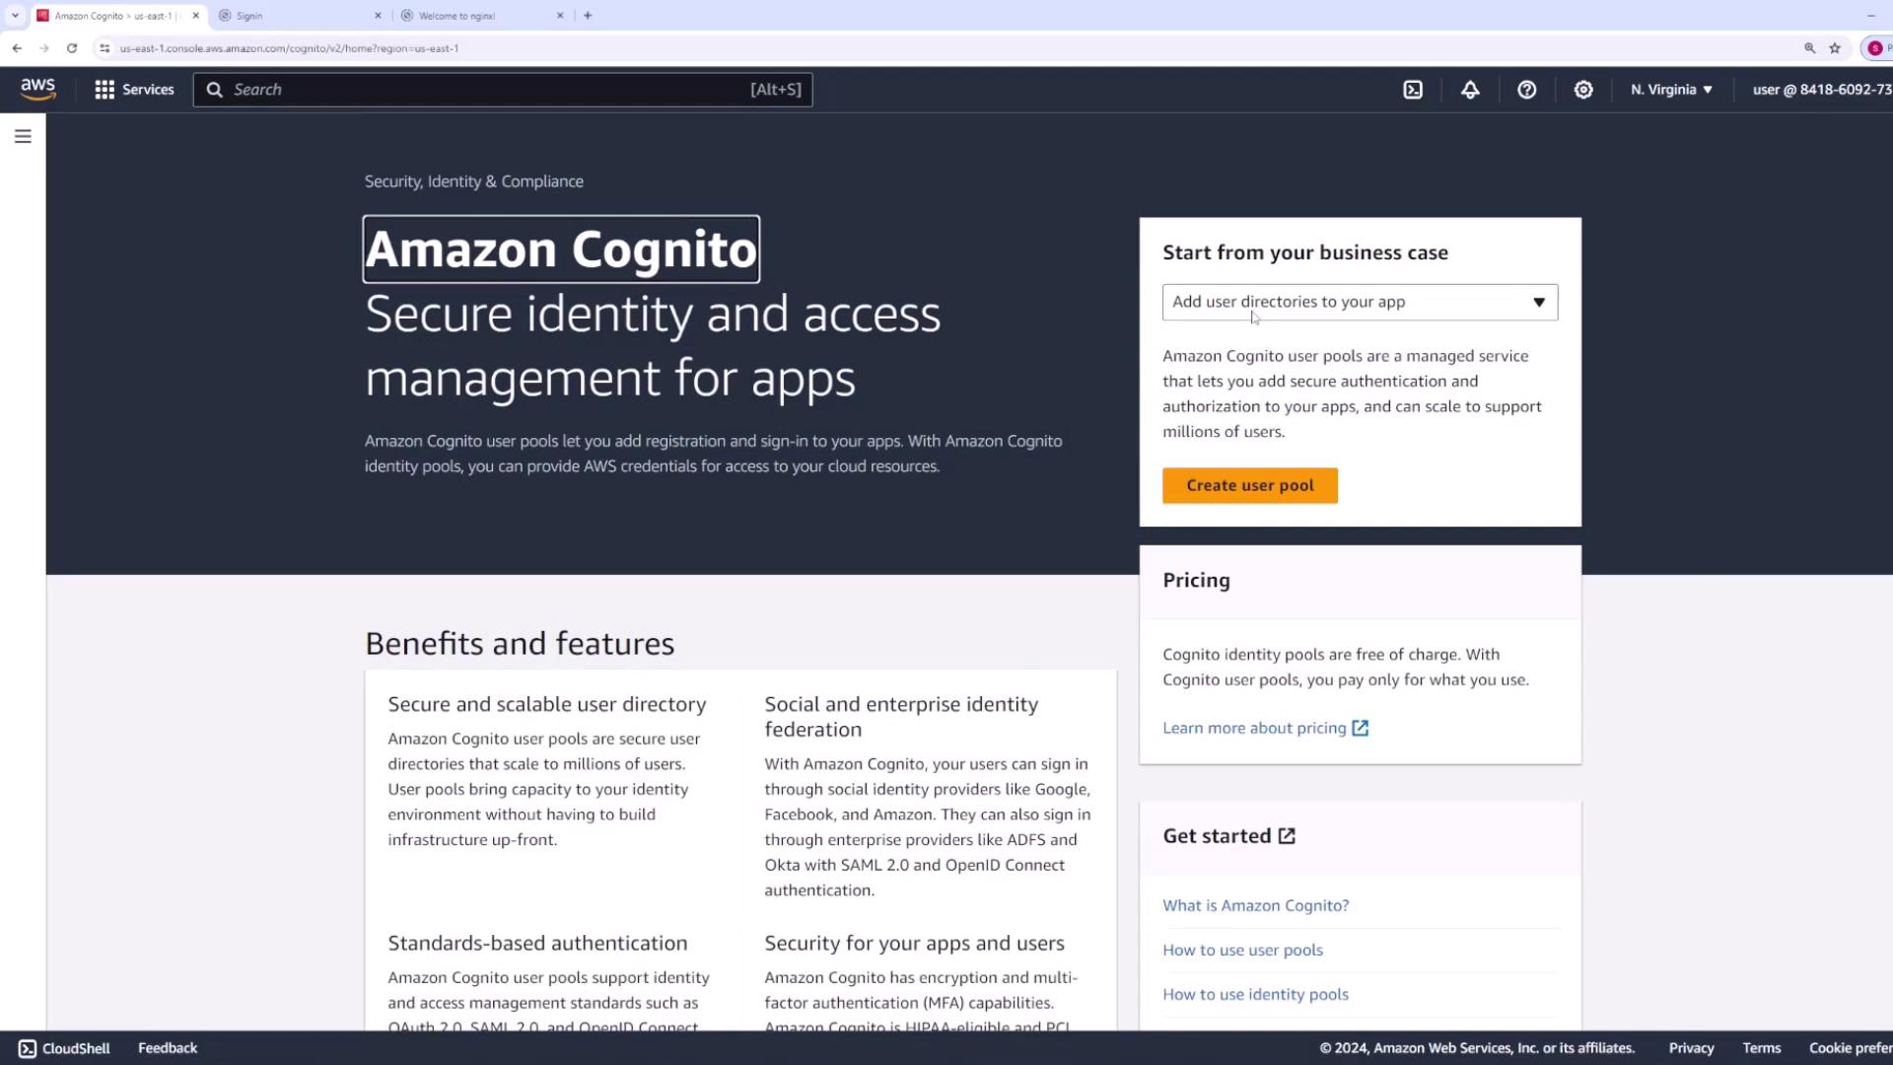The height and width of the screenshot is (1065, 1893).
Task: Switch to the Signin browser tab
Action: pos(296,16)
